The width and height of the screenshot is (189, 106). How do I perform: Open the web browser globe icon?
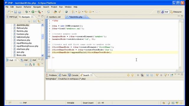pos(66,12)
